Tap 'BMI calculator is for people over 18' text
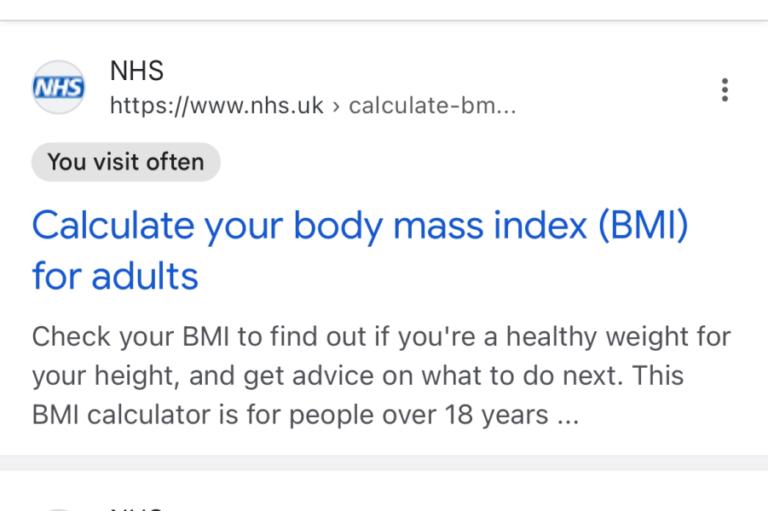This screenshot has width=768, height=511. pos(290,415)
